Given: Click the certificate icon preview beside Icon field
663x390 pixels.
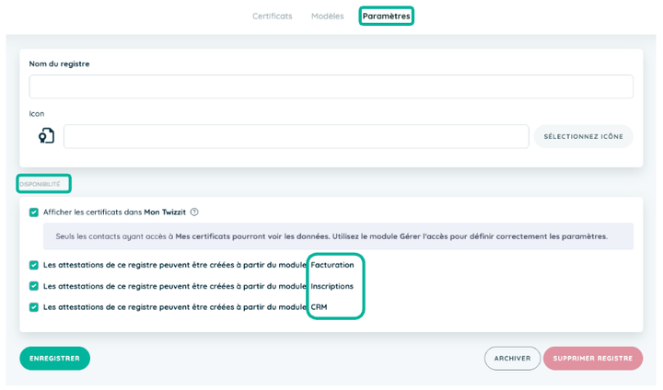Looking at the screenshot, I should 47,136.
